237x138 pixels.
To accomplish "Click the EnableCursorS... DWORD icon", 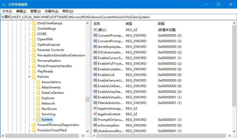I will [x=95, y=58].
